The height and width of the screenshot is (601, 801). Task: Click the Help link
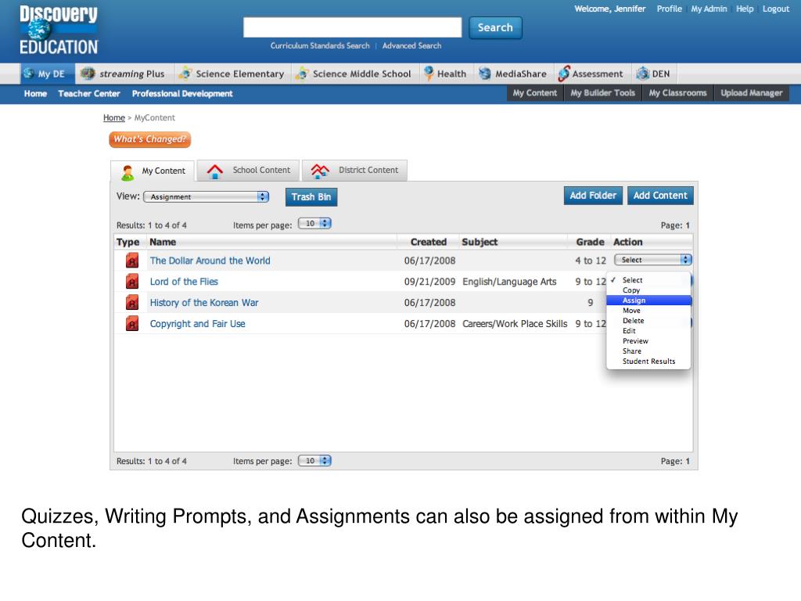coord(745,9)
